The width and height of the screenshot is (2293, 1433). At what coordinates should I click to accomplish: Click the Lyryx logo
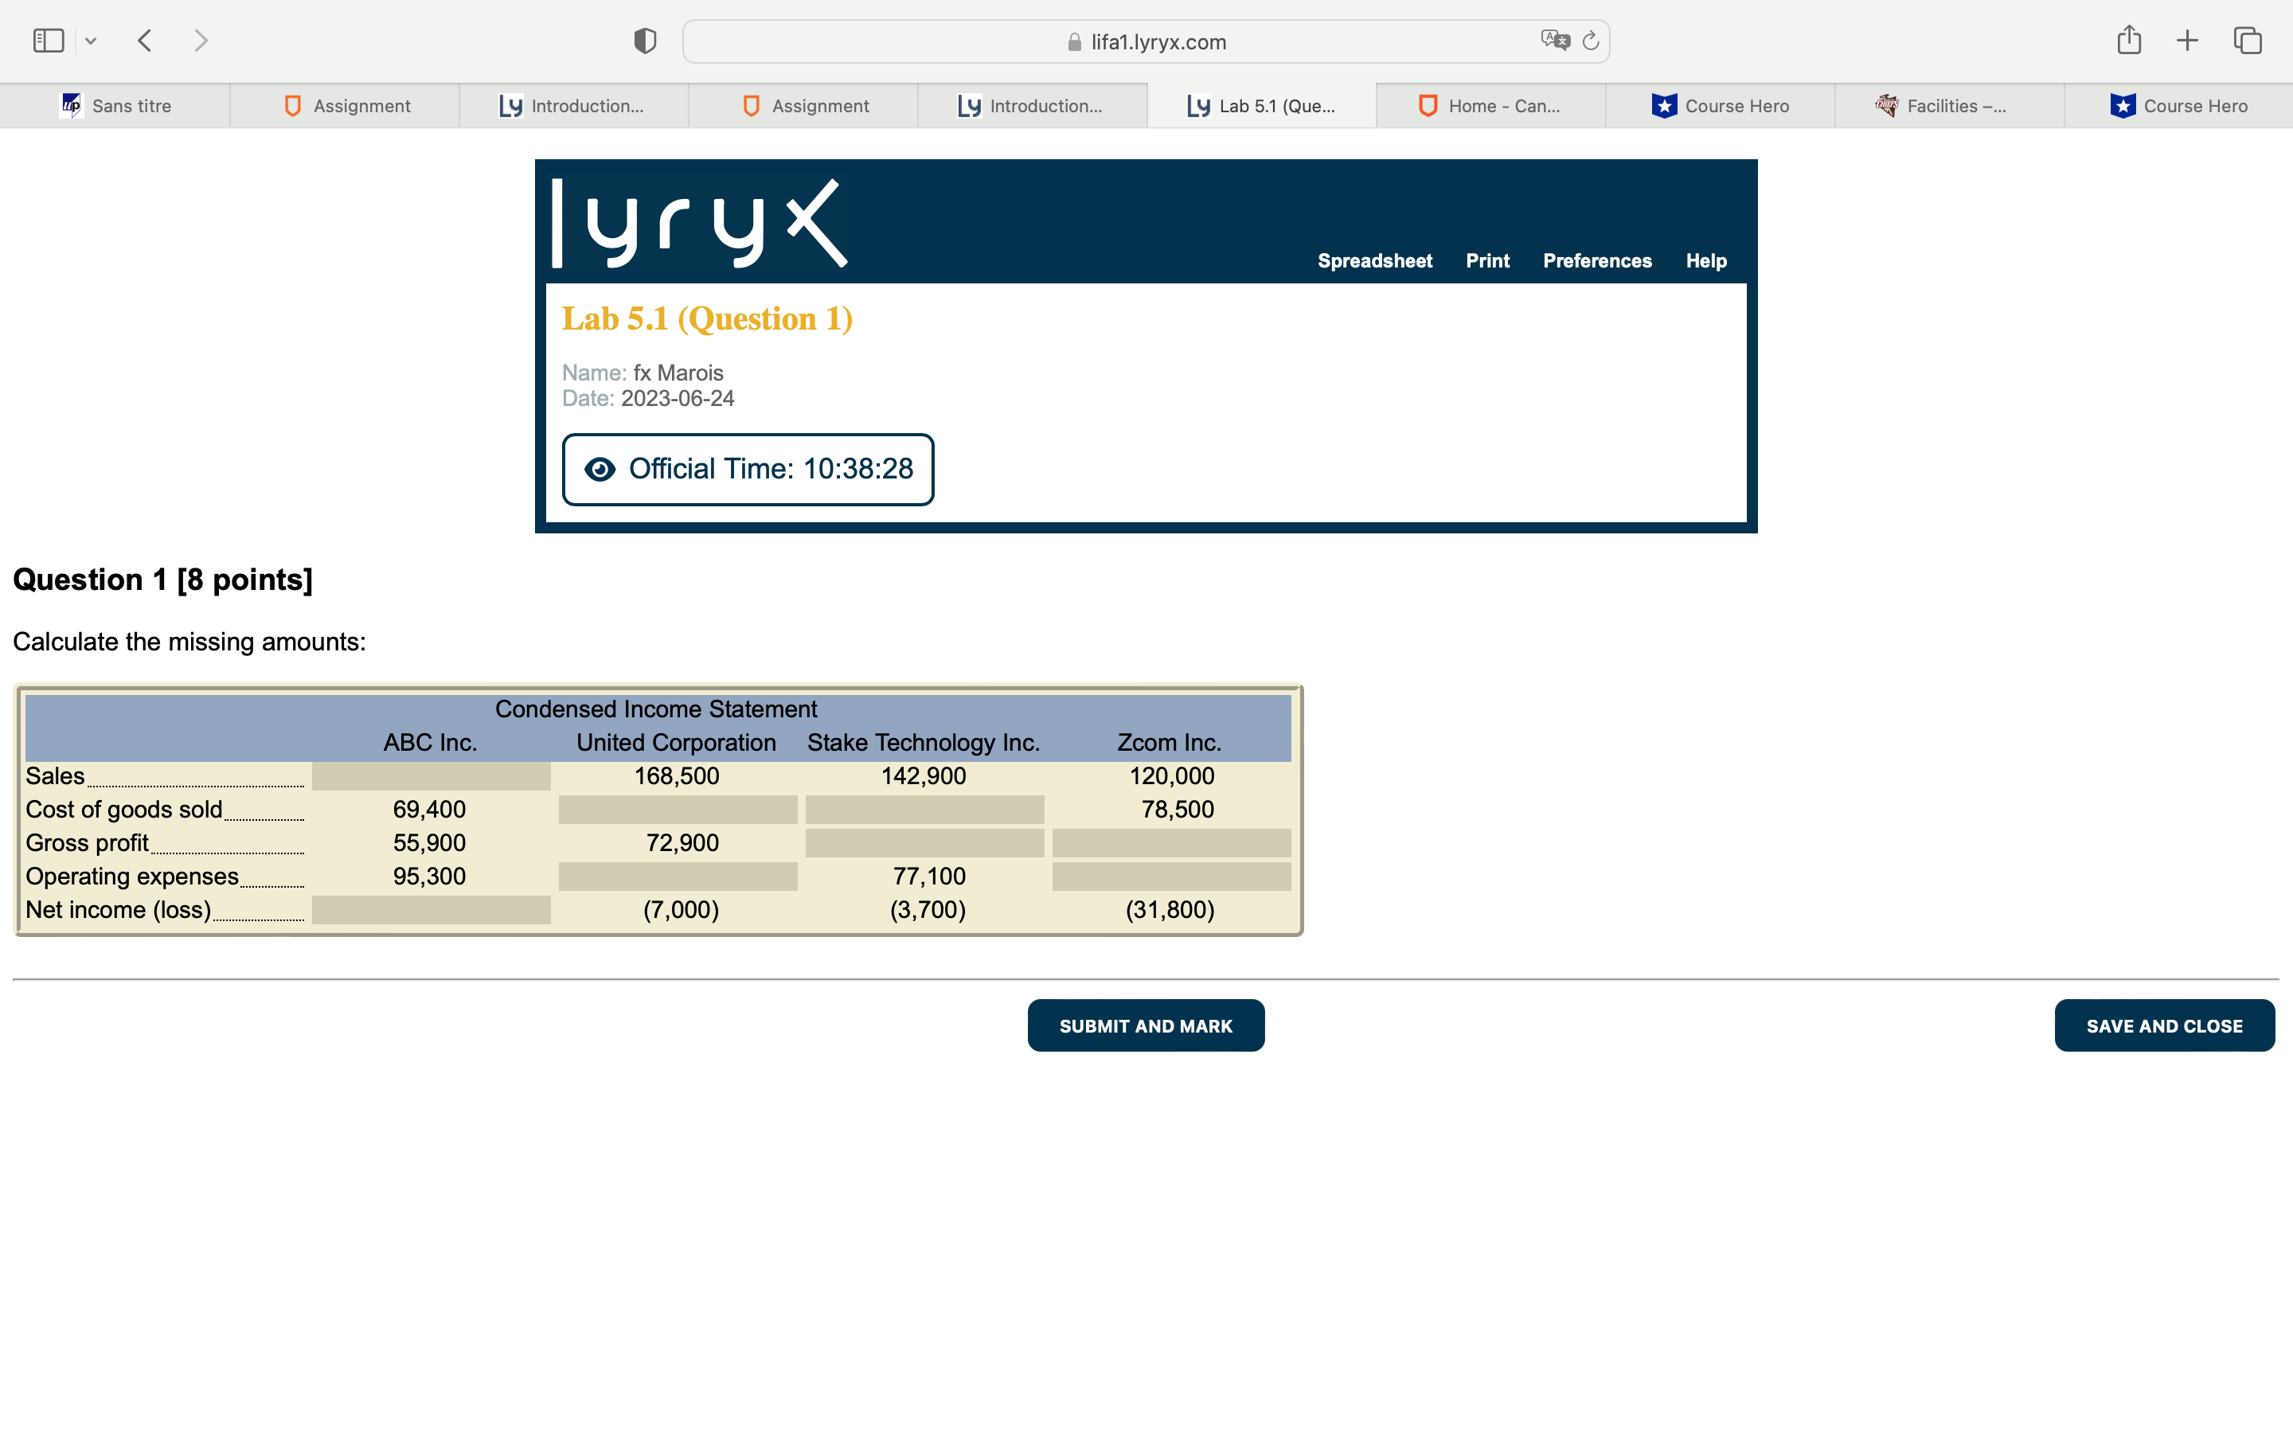pos(697,220)
